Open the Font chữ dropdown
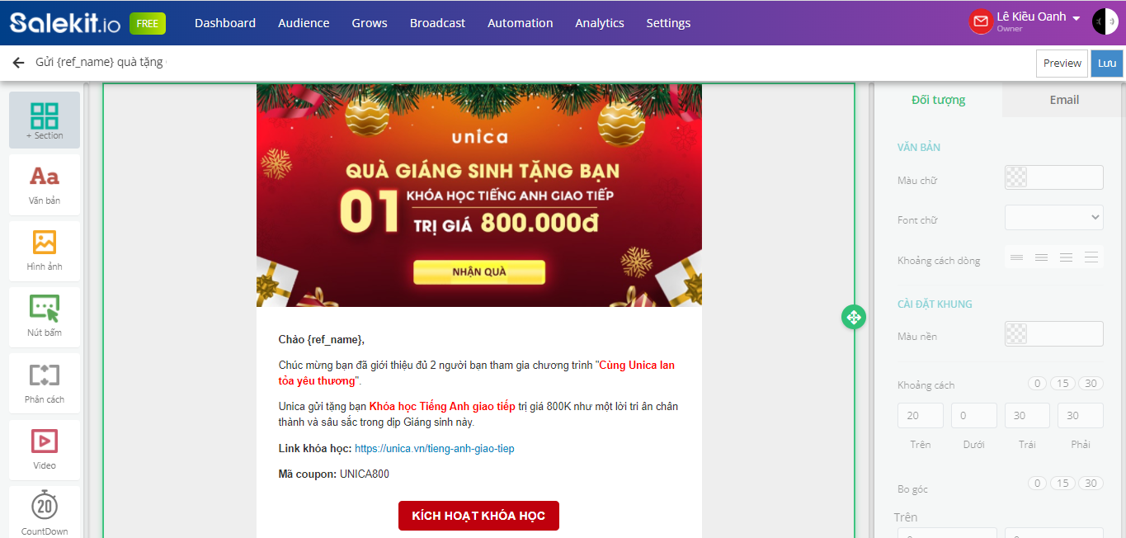 point(1053,218)
